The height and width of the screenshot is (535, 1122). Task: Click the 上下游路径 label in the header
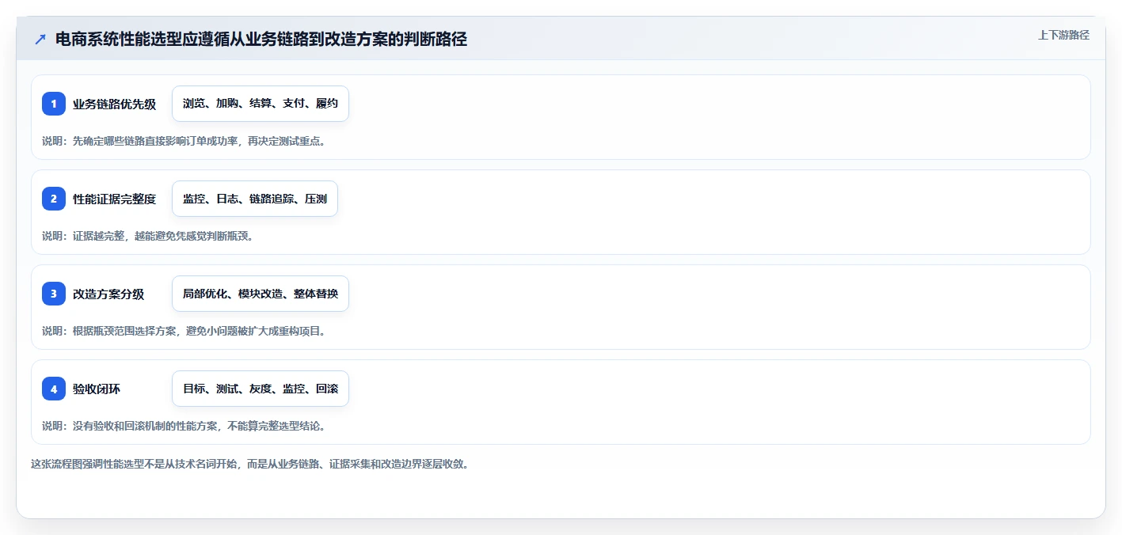click(1063, 35)
